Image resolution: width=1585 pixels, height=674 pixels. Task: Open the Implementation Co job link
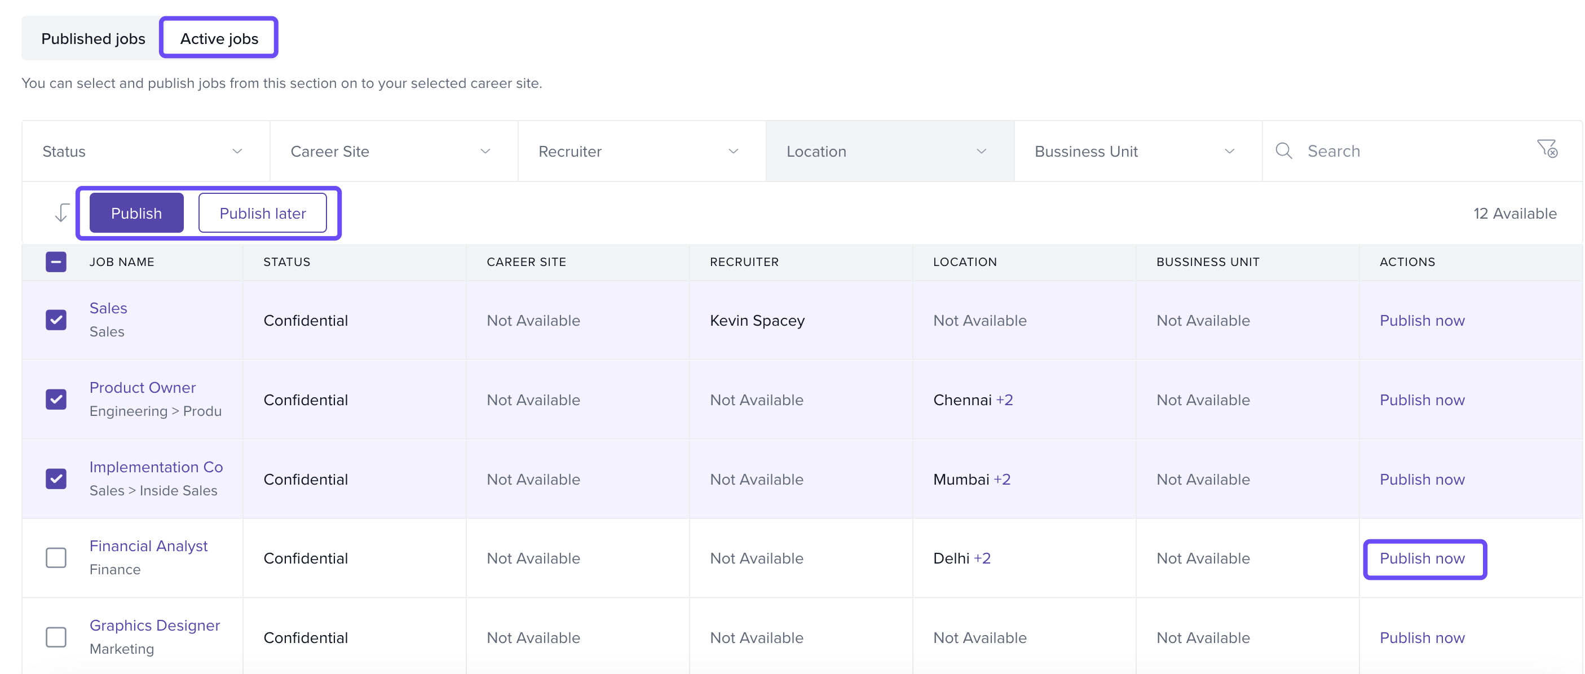tap(156, 467)
